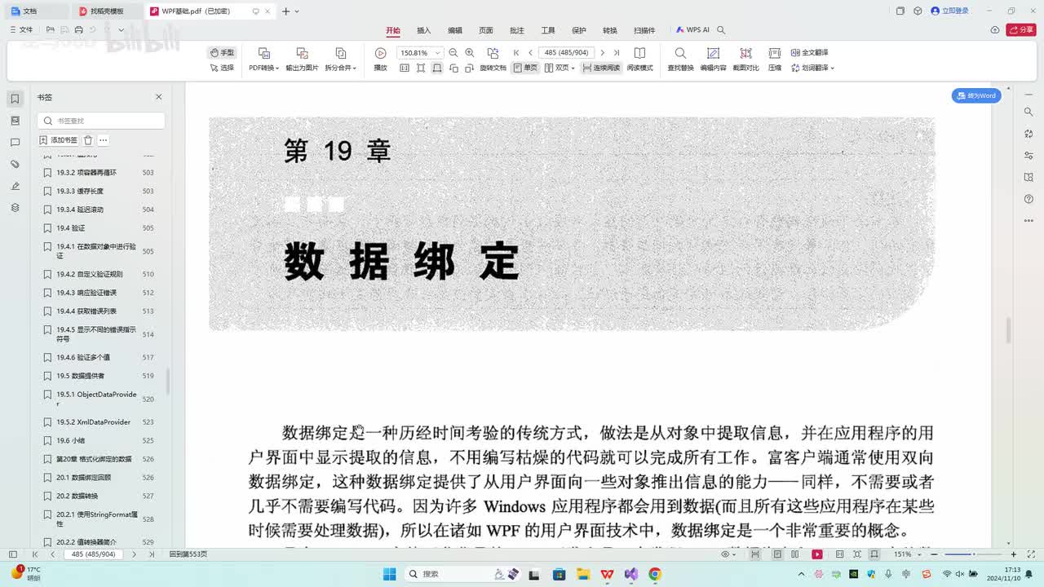Screen dimensions: 1044x587
Task: Zoom out with the minus magnifier
Action: [x=453, y=52]
